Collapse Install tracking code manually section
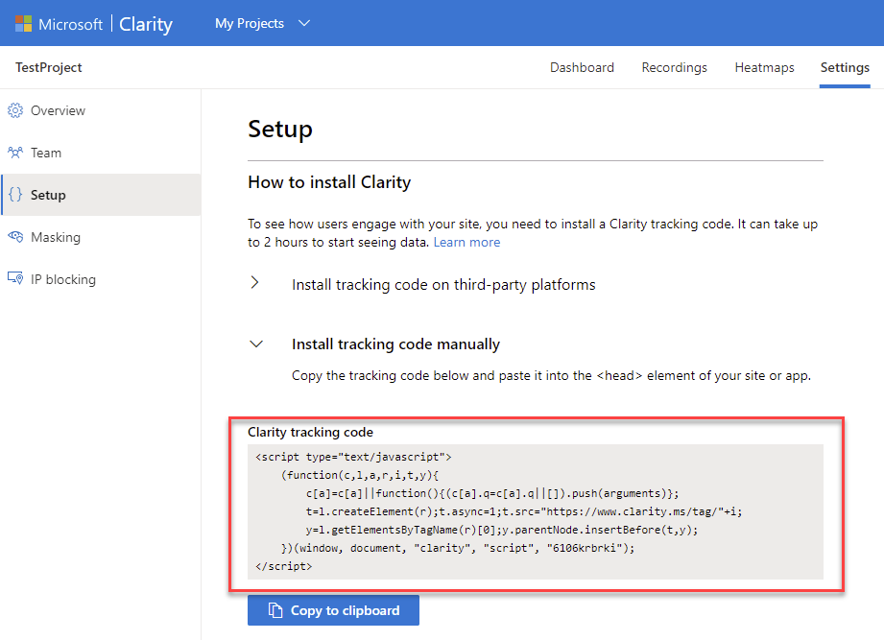This screenshot has width=884, height=640. pos(255,344)
